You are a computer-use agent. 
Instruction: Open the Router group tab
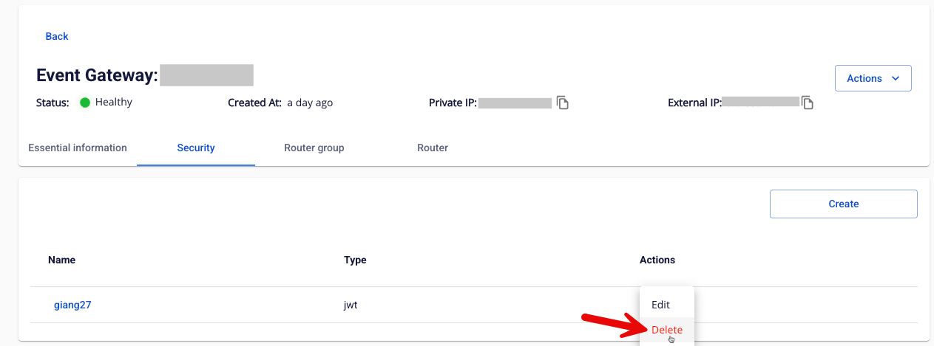314,148
